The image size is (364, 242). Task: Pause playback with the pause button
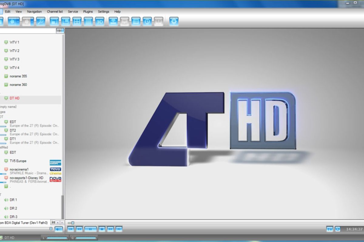90,229
